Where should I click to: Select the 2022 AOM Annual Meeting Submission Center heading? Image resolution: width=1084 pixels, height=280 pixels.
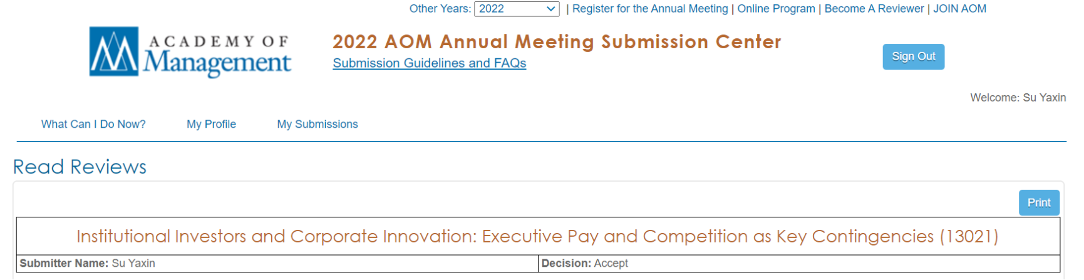(557, 42)
